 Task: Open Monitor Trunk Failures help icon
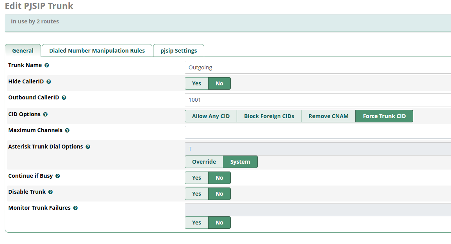[x=76, y=208]
